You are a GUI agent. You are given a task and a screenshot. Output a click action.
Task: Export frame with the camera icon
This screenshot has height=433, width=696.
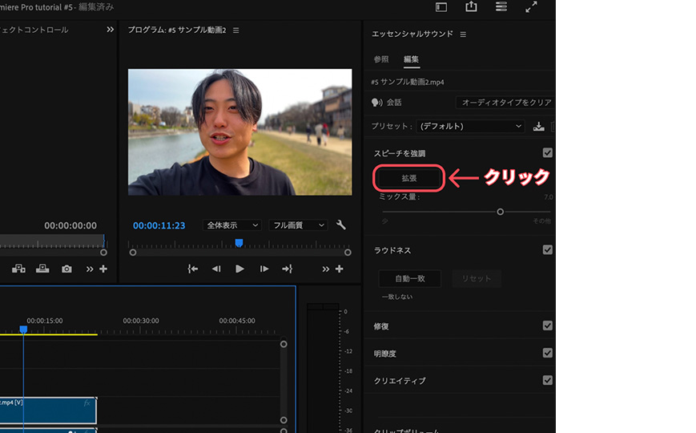point(66,269)
